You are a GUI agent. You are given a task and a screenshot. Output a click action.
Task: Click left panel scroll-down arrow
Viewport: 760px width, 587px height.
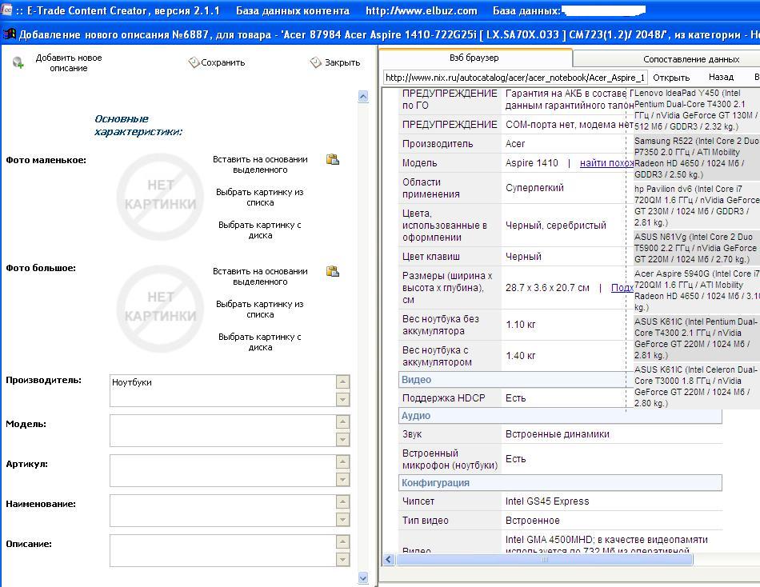[363, 577]
